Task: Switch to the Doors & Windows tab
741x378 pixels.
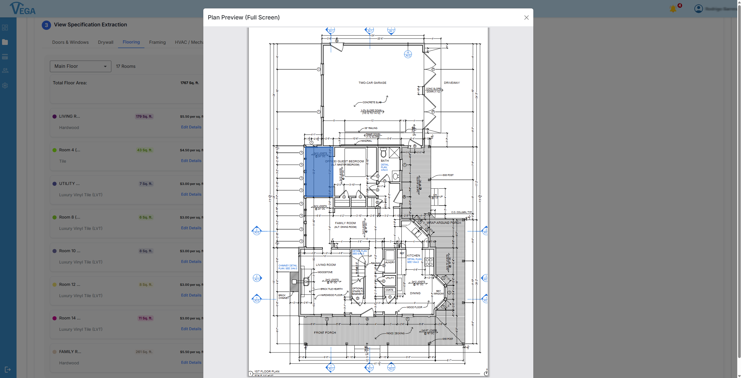Action: (x=70, y=42)
